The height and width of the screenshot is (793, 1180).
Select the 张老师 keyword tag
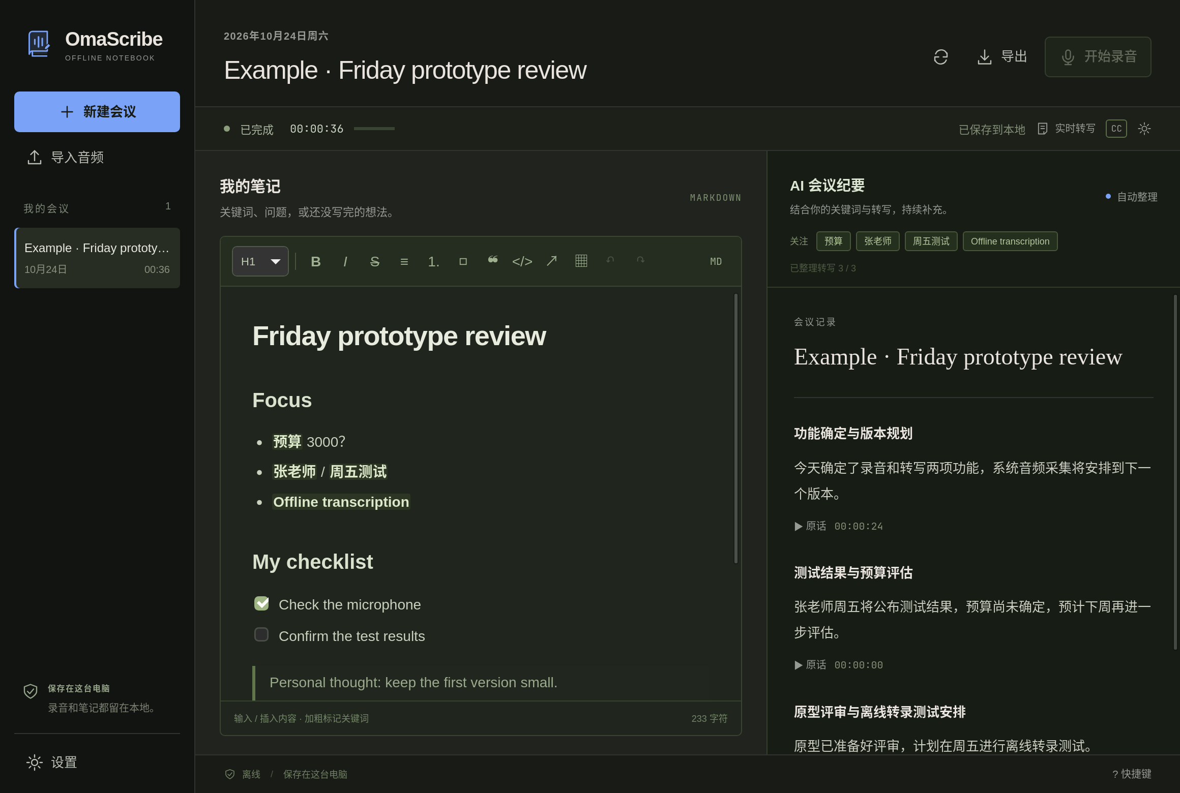click(x=877, y=241)
